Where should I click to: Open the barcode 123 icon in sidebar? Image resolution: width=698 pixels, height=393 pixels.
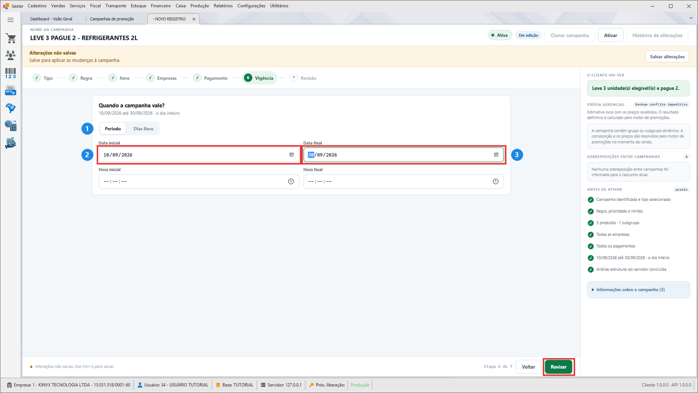(10, 73)
